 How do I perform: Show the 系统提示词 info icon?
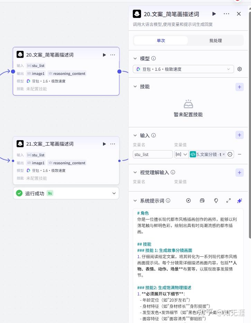[168, 200]
